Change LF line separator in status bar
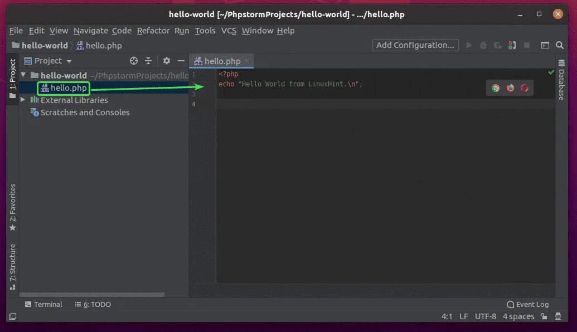Viewport: 577px width, 332px height. (464, 316)
